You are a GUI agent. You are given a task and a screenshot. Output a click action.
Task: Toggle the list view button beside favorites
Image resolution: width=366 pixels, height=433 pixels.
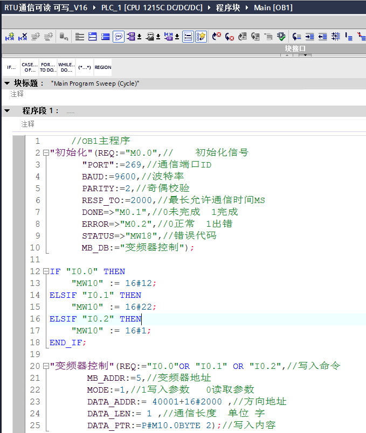point(188,37)
